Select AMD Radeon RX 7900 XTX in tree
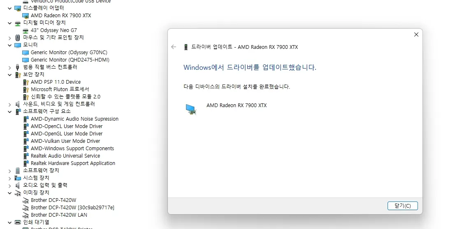This screenshot has height=229, width=455. coord(61,16)
